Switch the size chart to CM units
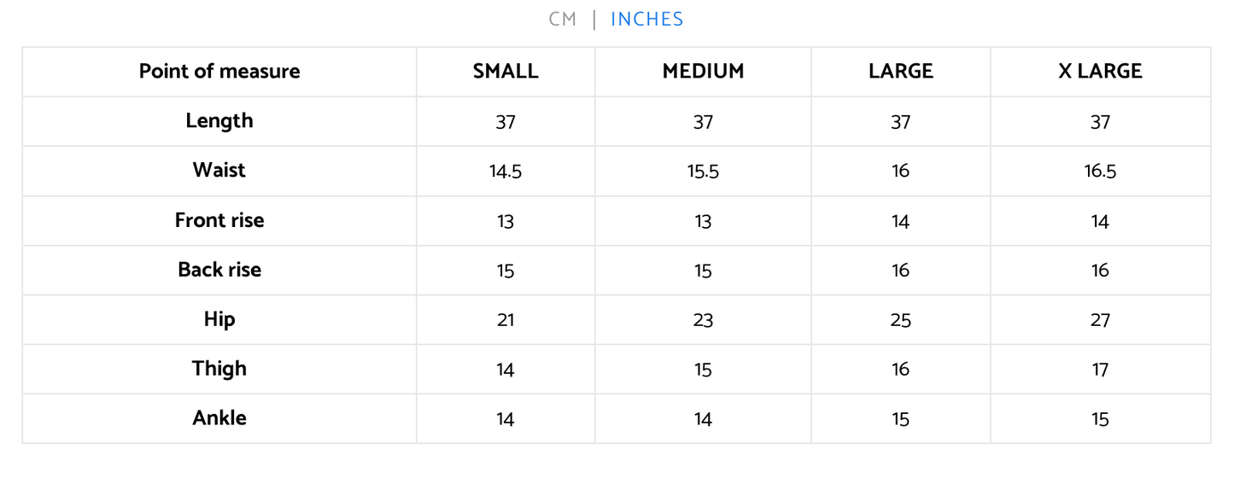The width and height of the screenshot is (1234, 478). tap(563, 20)
